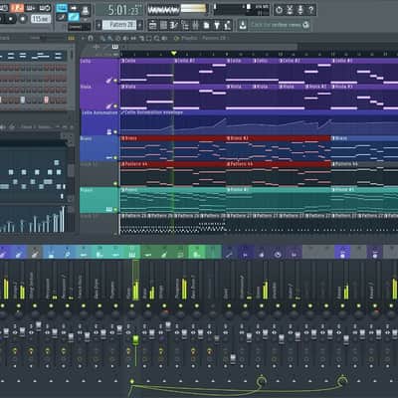Click the globe icon in news bar
Image resolution: width=398 pixels, height=398 pixels.
tap(305, 25)
